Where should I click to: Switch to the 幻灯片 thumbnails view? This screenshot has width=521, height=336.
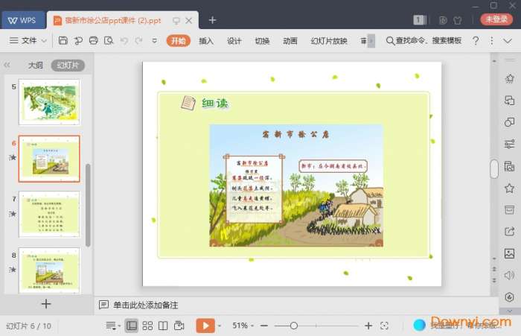(x=68, y=66)
